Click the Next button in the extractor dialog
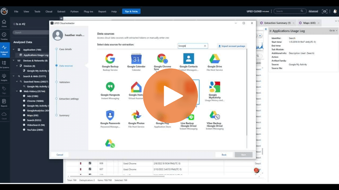Image resolution: width=339 pixels, height=190 pixels. 244,155
